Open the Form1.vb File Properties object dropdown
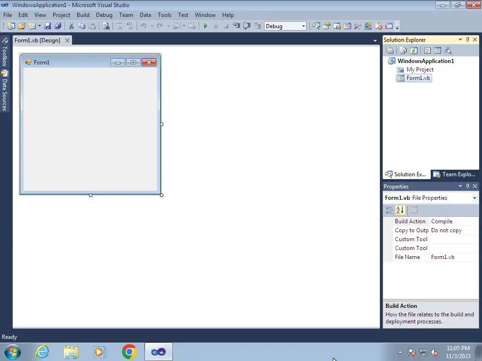 474,198
